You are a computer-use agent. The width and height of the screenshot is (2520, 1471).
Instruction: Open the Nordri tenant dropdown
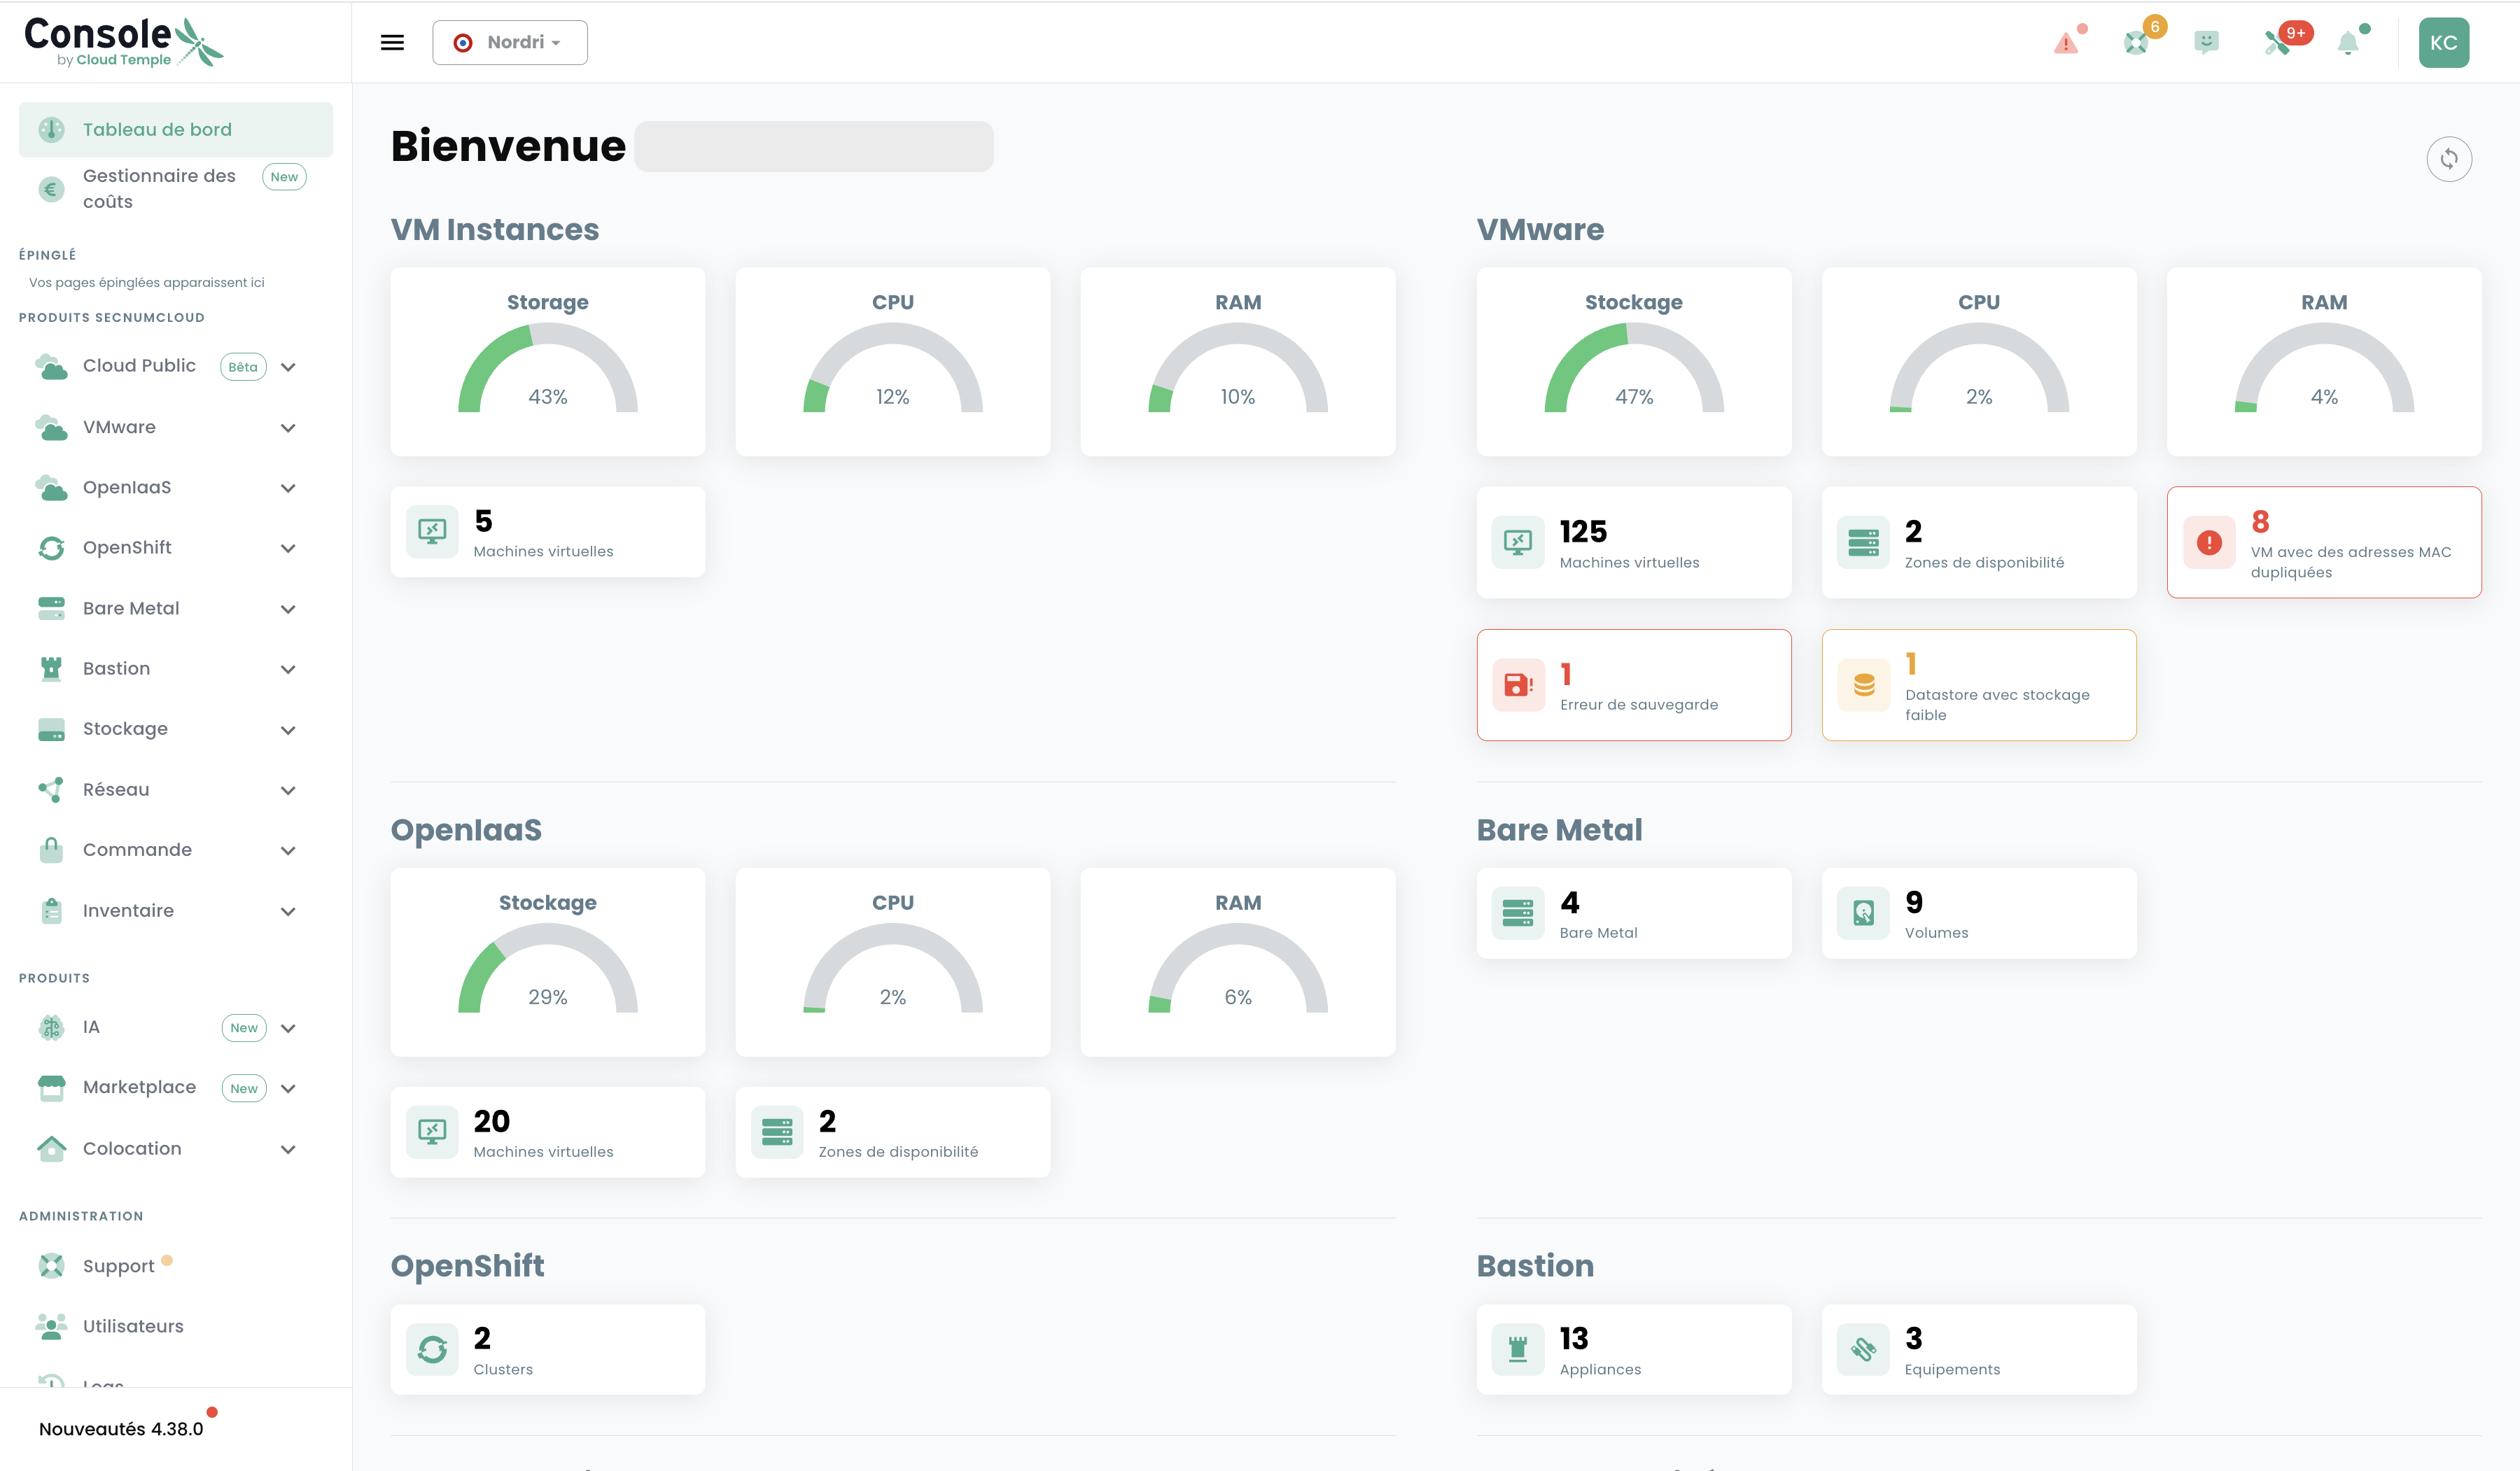pyautogui.click(x=509, y=42)
